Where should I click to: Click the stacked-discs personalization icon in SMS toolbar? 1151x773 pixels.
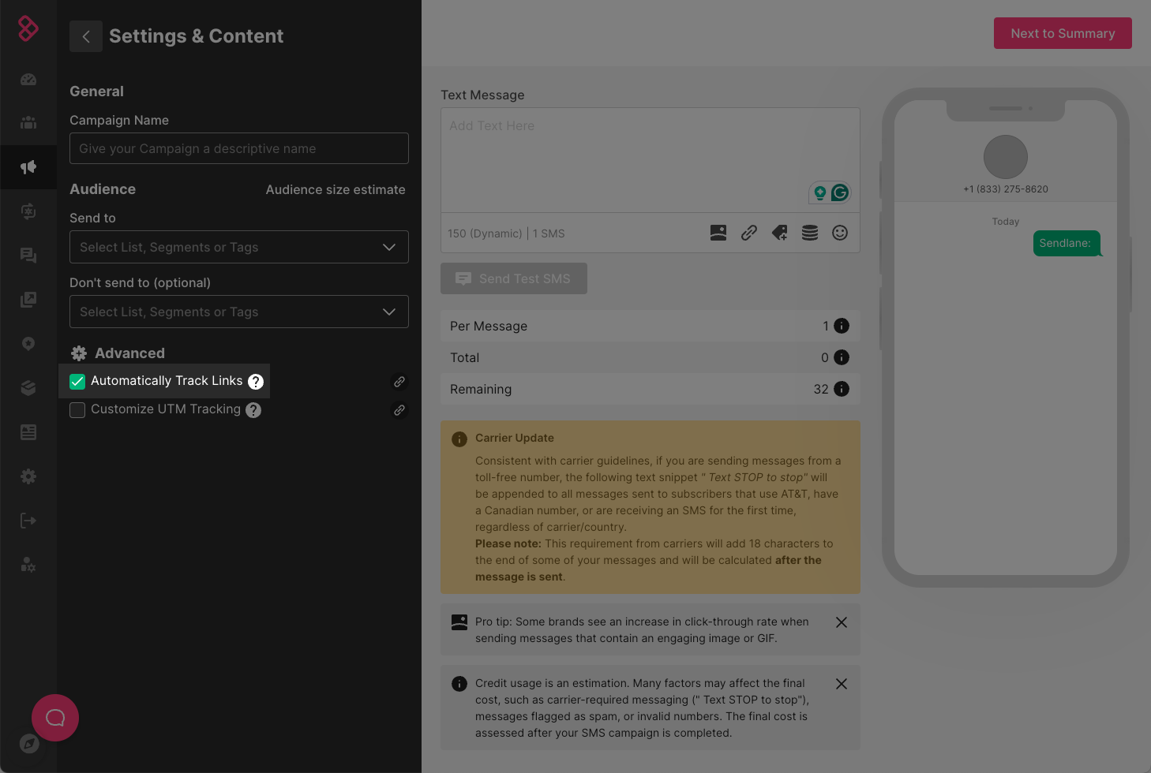(x=810, y=233)
